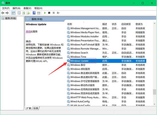Minimize the 服务 window
The image size is (157, 115).
pos(134,3)
